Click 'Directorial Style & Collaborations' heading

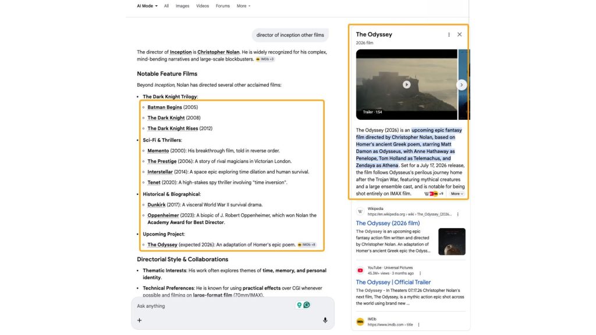pos(182,259)
